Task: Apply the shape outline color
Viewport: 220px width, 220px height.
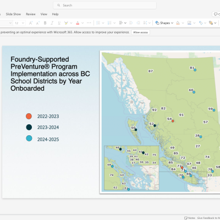Action: [189, 23]
